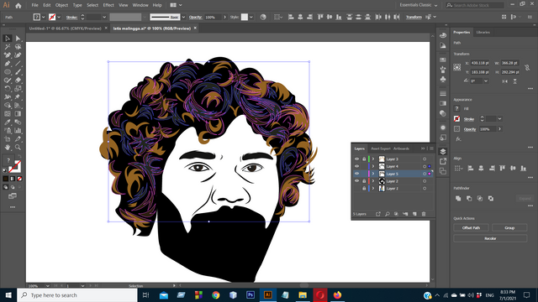
Task: Select the Eyedropper tool
Action: tap(8, 122)
